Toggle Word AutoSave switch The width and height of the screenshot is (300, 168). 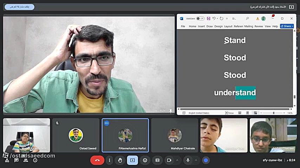(200, 19)
